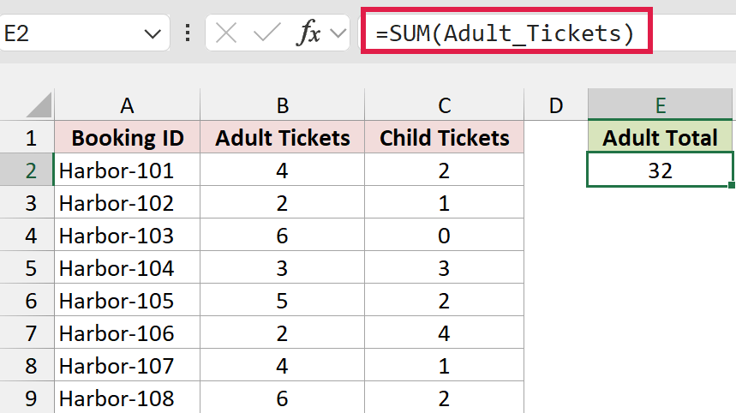
Task: Click the Booking ID header cell
Action: pos(127,137)
